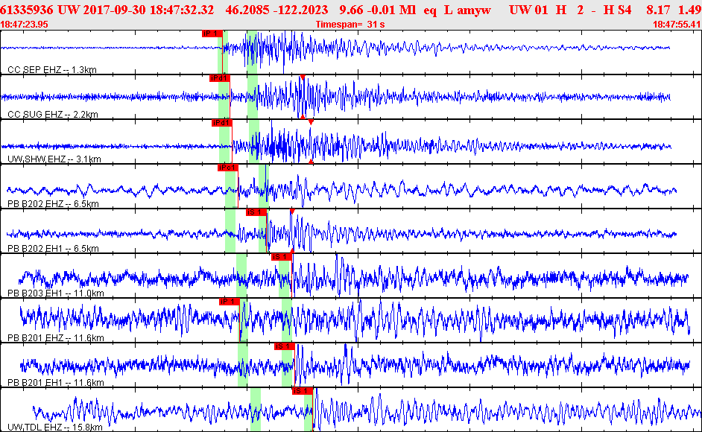Click the iS 1 flag on PB B201 EH1
This screenshot has height=432, width=702.
click(x=285, y=346)
